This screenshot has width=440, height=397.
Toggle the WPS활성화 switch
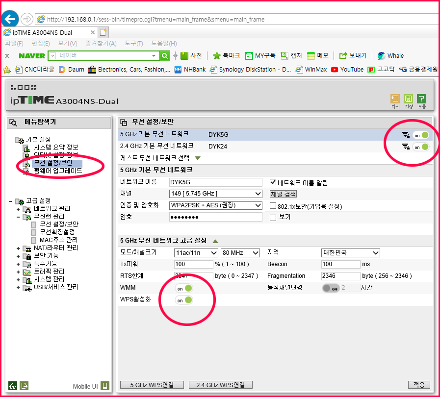(184, 300)
